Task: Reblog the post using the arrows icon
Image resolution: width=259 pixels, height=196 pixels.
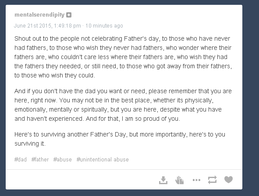Action: click(212, 180)
